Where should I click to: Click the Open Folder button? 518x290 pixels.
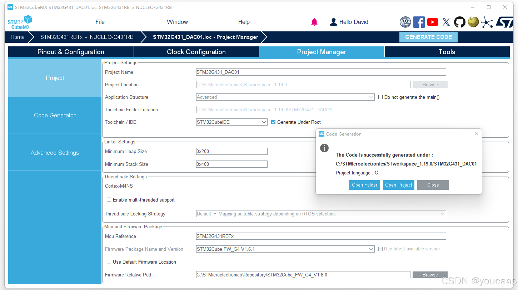pyautogui.click(x=364, y=185)
